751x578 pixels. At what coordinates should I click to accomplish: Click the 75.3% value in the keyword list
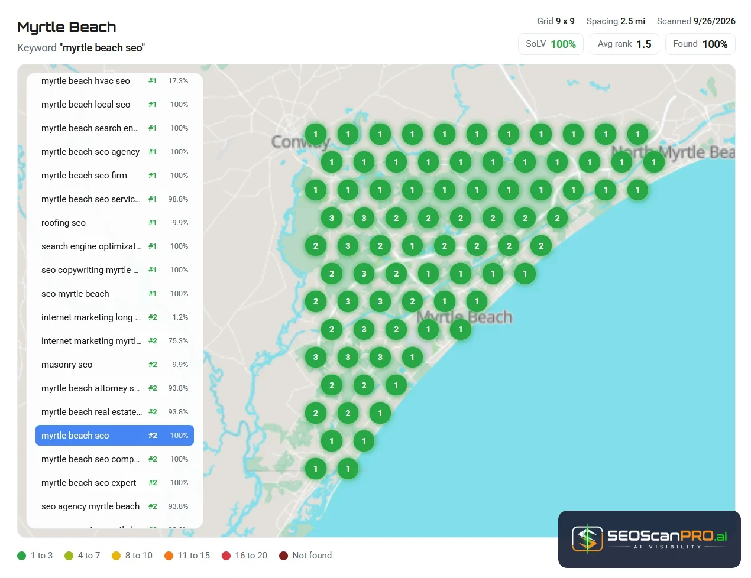click(178, 341)
